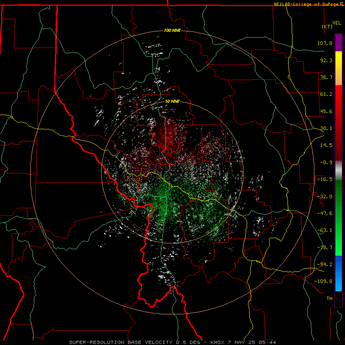Screen dimensions: 345x345
Task: Pick the red segment of velocity color bar
Action: tap(338, 123)
